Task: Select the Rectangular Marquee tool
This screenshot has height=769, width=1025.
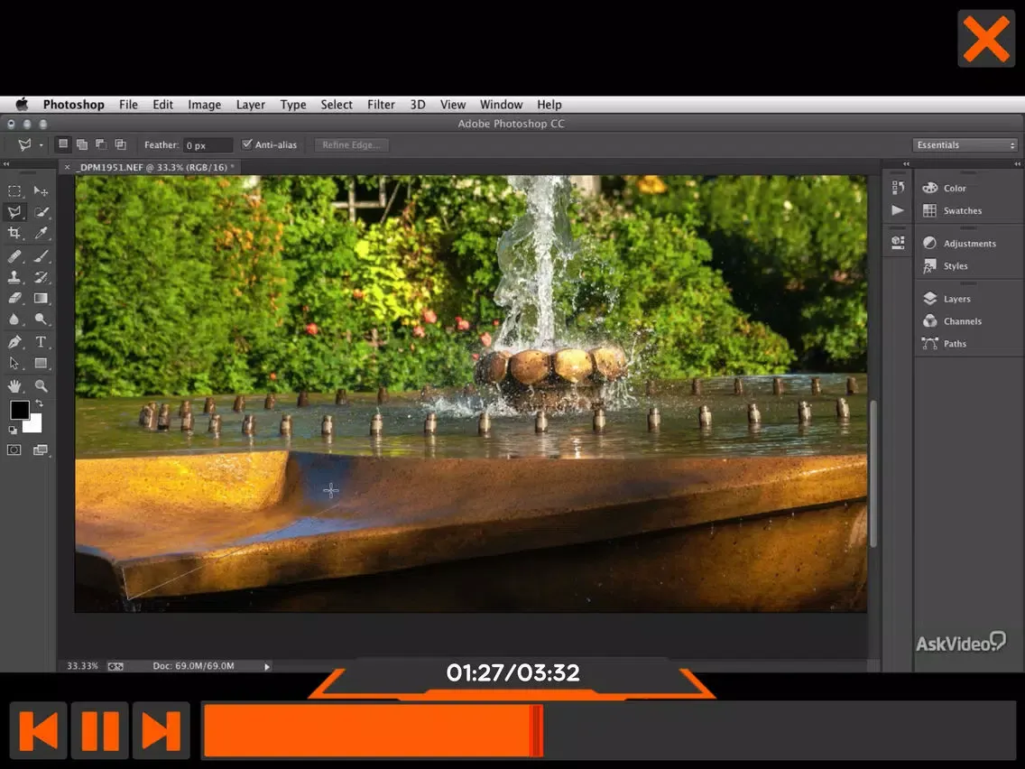Action: pyautogui.click(x=14, y=191)
